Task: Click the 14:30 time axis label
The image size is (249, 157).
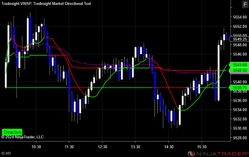Action: pos(169,147)
